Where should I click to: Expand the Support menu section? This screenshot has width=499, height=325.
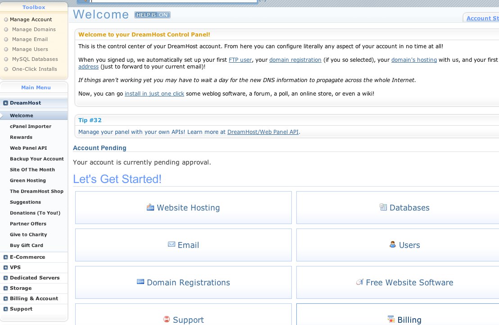click(5, 309)
